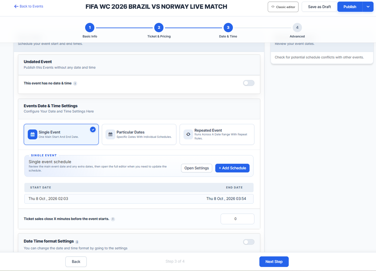376x271 pixels.
Task: Switch to Classic editor
Action: (283, 7)
